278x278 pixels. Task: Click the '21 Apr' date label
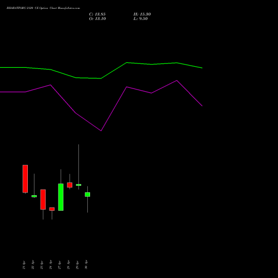[x=24, y=265]
